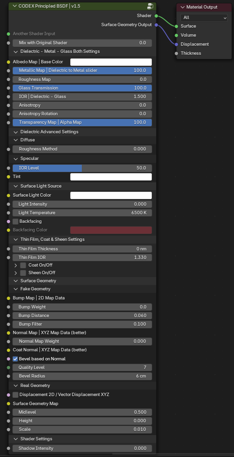Image resolution: width=234 pixels, height=457 pixels.
Task: Click the Midlevel value field
Action: [82, 412]
